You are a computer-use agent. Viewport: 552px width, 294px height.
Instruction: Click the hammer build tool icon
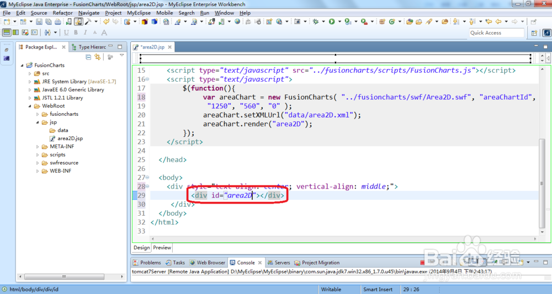pyautogui.click(x=88, y=22)
